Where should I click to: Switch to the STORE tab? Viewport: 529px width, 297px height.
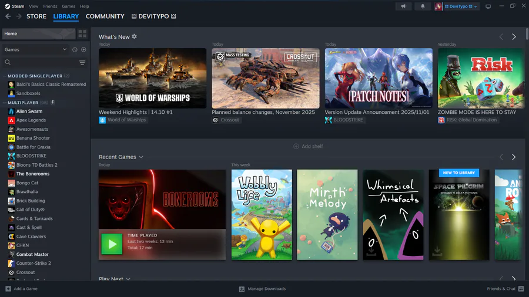(36, 16)
